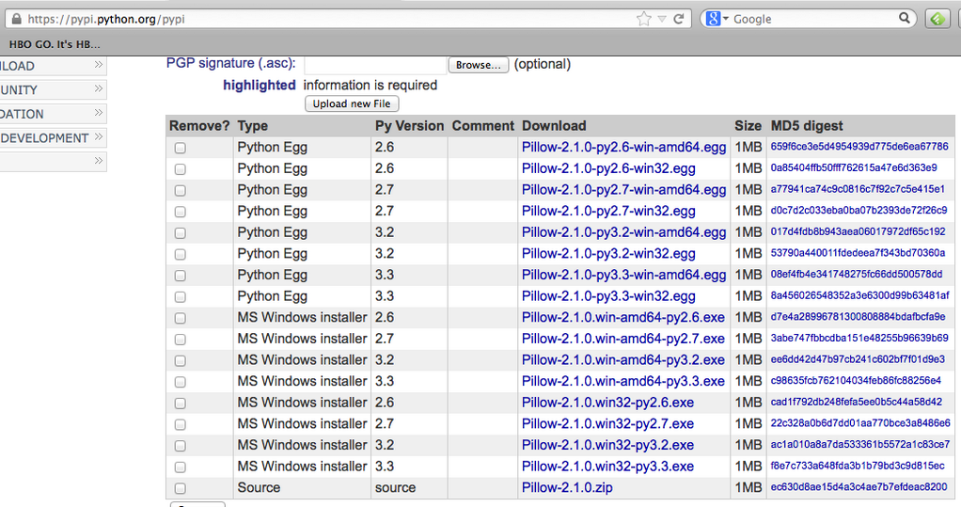
Task: Expand the DEVELOPMENT sidebar section
Action: tap(52, 138)
